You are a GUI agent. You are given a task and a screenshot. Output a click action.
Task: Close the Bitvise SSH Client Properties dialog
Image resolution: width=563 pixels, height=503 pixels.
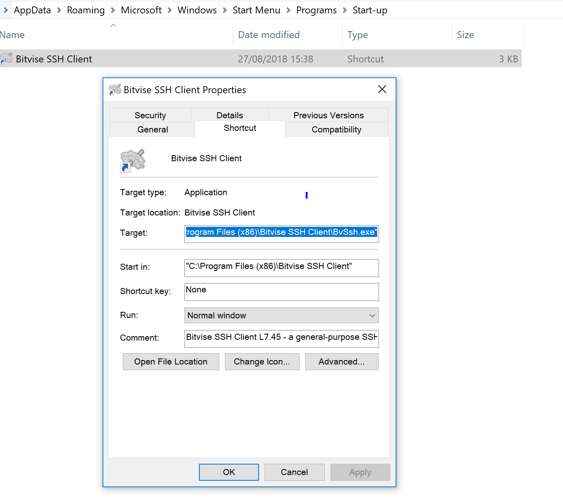(382, 90)
